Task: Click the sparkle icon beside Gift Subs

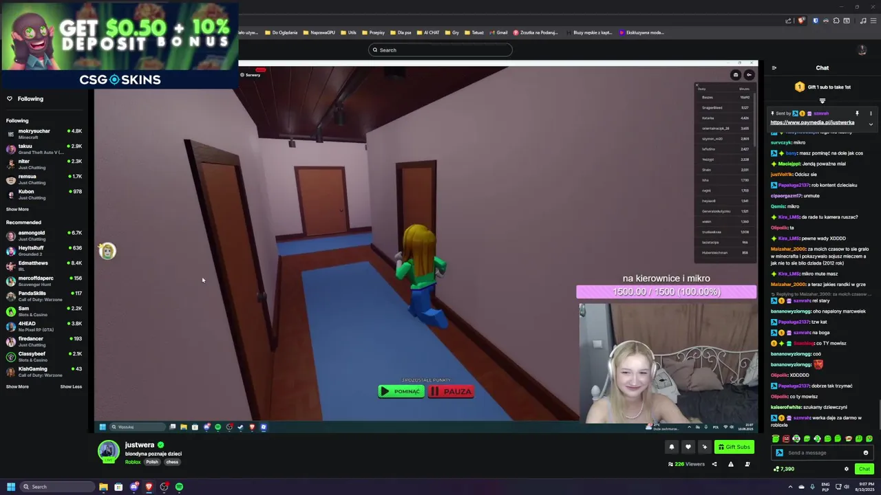Action: [704, 447]
